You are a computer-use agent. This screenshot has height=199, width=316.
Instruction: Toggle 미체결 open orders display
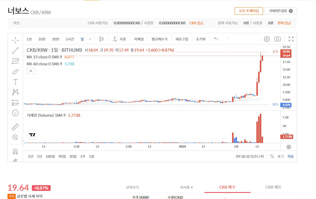pyautogui.click(x=139, y=39)
